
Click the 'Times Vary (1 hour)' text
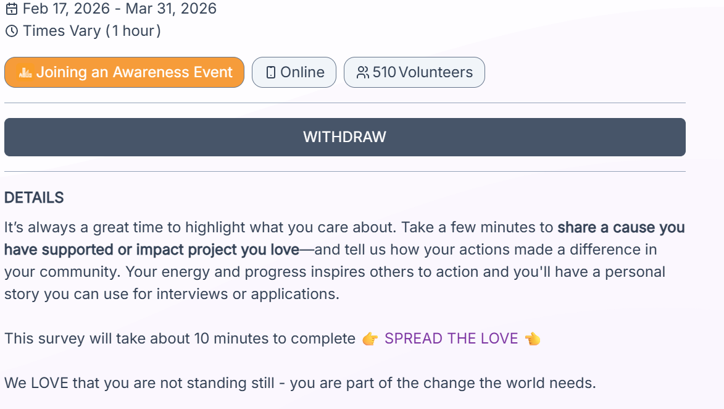click(x=92, y=31)
